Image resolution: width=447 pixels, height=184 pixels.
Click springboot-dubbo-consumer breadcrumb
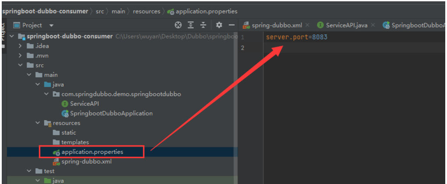(x=45, y=11)
